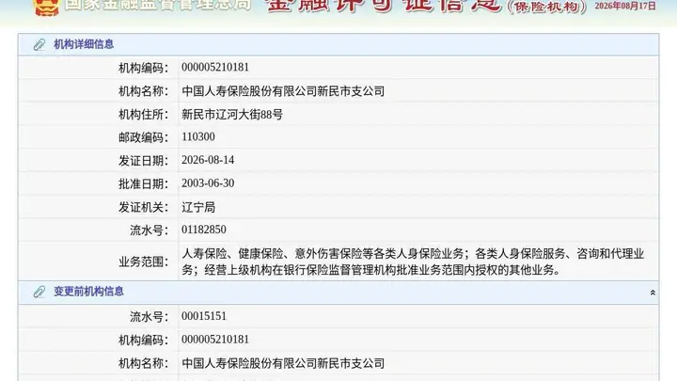This screenshot has height=381, width=677.
Task: Click the (保险机构) text in header
Action: (x=547, y=7)
